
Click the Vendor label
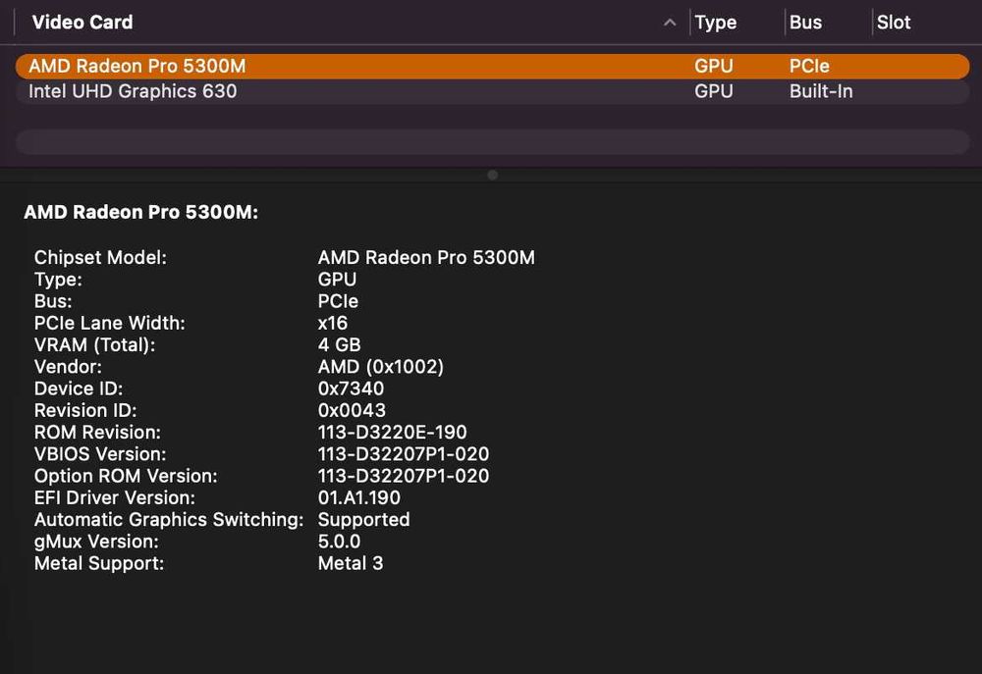[x=68, y=367]
